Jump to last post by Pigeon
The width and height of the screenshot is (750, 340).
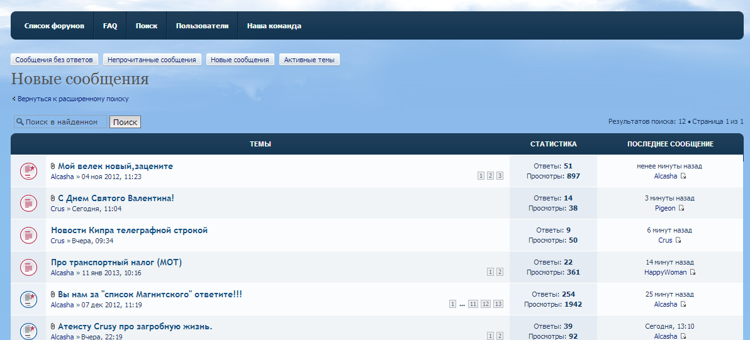tap(681, 209)
